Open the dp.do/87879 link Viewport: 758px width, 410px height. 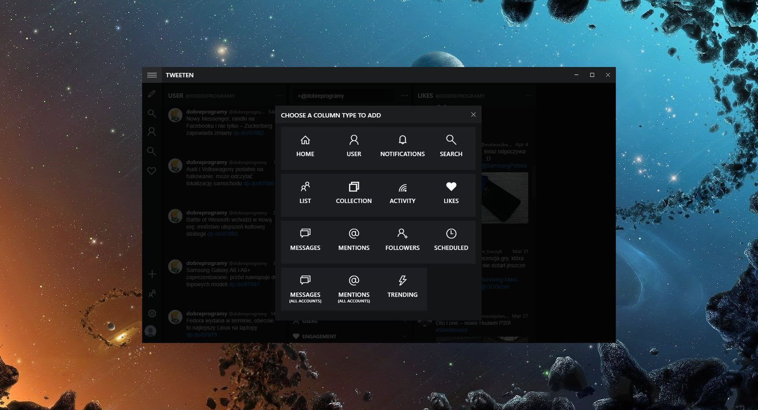click(201, 335)
